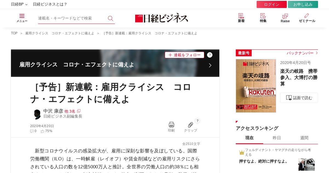The width and height of the screenshot is (329, 173).
Task: Click external window icon beside 他3名
Action: (x=79, y=111)
